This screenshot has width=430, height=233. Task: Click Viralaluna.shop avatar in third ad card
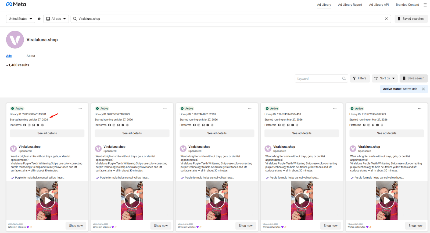183,149
